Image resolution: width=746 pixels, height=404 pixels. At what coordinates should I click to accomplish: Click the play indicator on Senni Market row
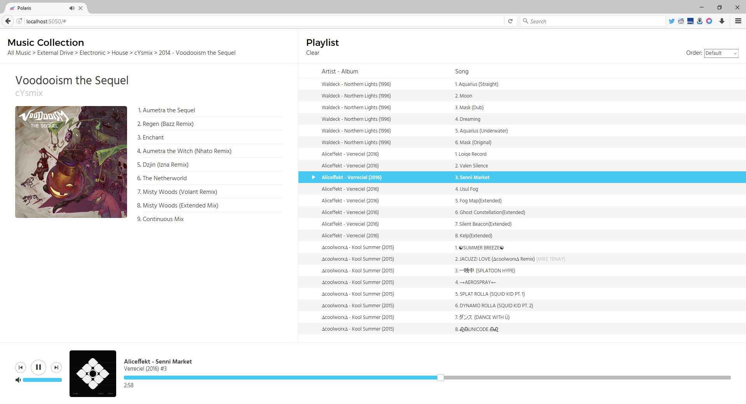coord(314,177)
